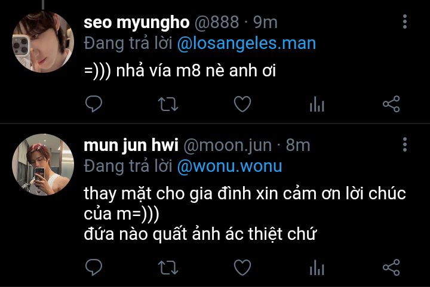This screenshot has width=430, height=287.
Task: Open mun jun hwi's profile picture
Action: pyautogui.click(x=43, y=165)
